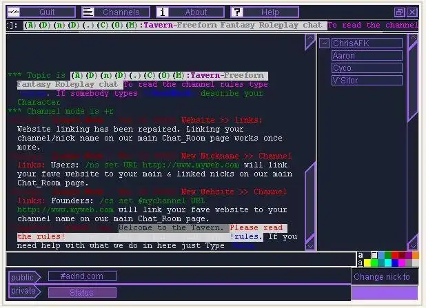Pick the dark red maroon swatch
The height and width of the screenshot is (308, 426).
coord(402,255)
